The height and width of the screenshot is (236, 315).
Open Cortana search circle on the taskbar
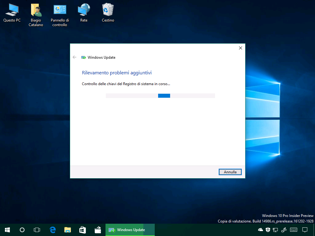click(x=22, y=230)
